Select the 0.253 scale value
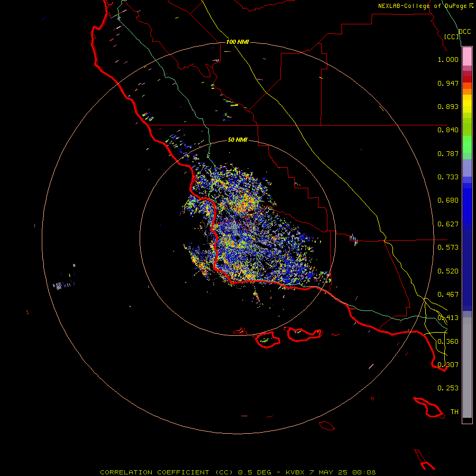 tap(448, 388)
